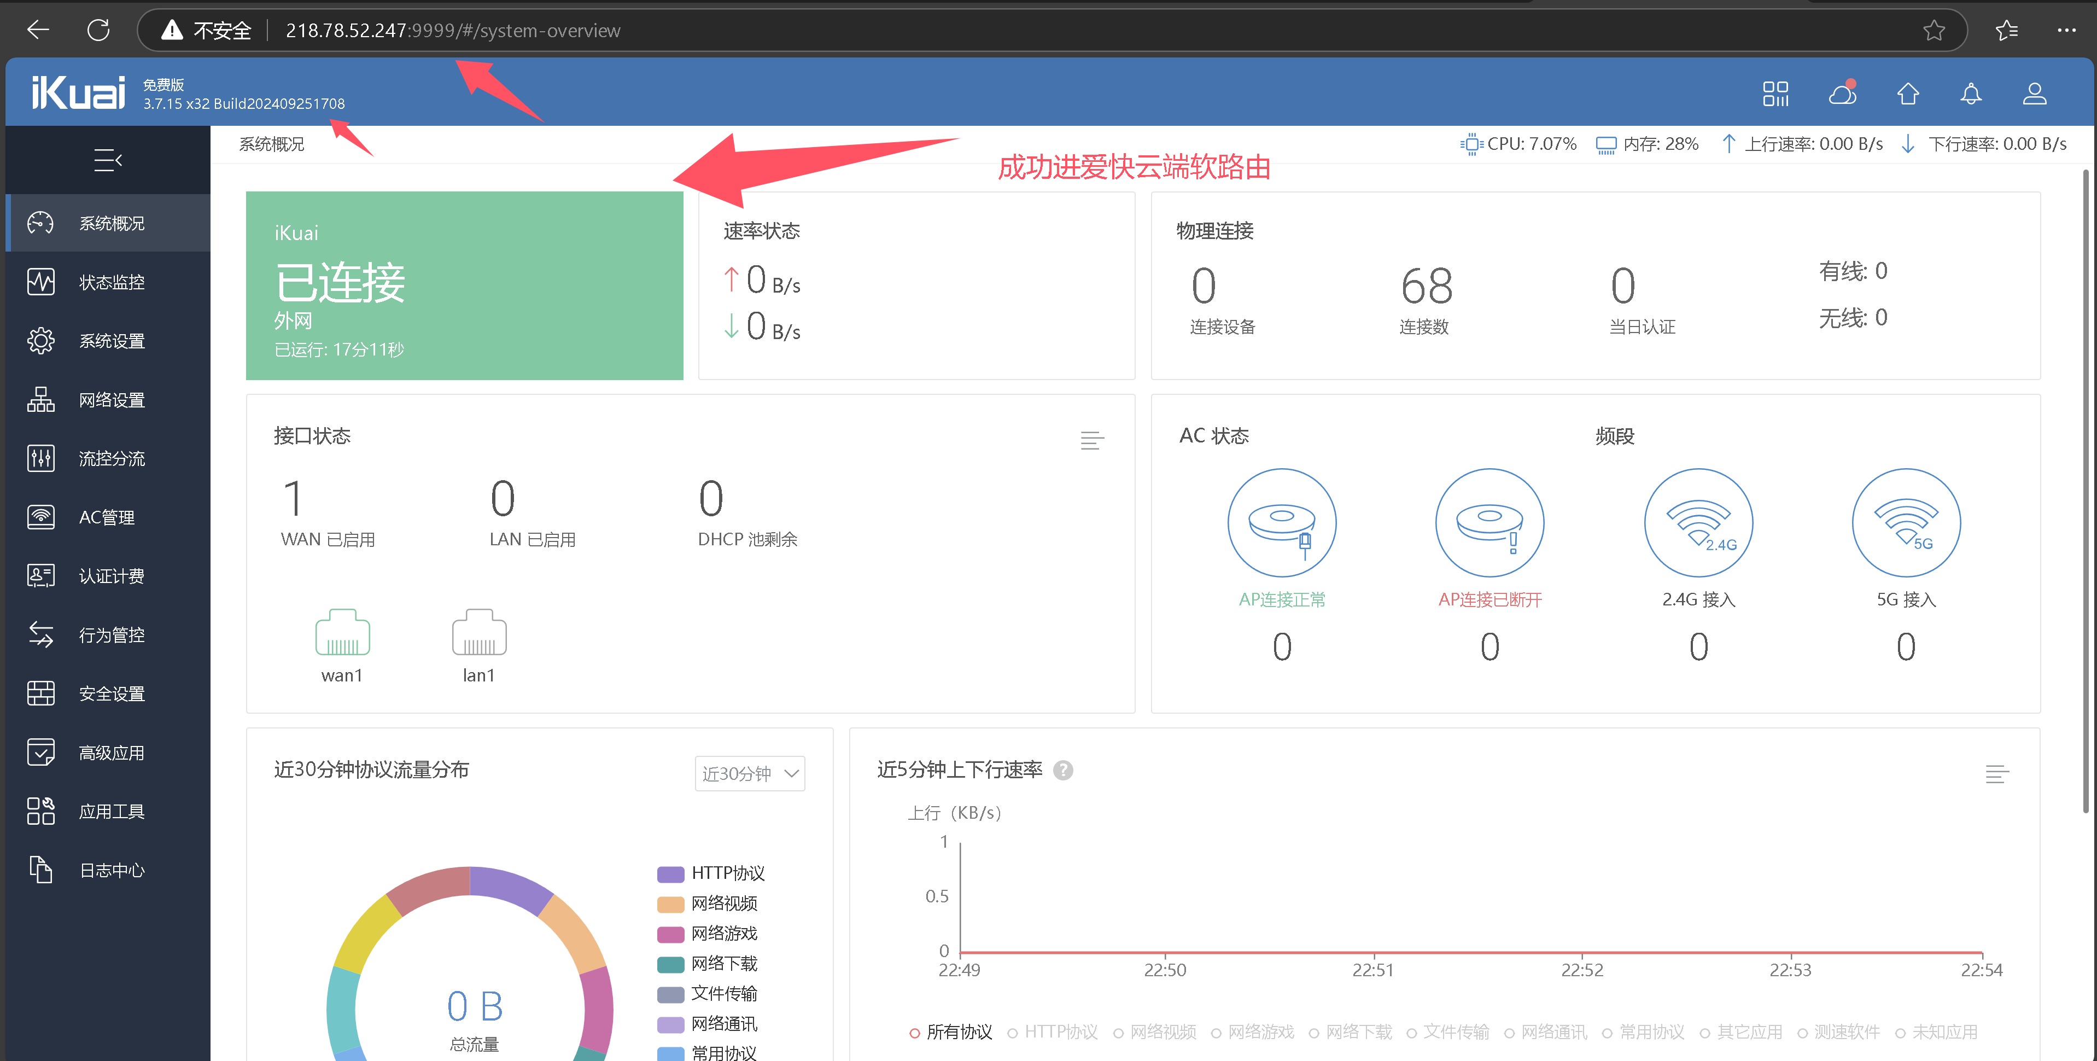Click the 当日认证 count
2097x1061 pixels.
1622,286
